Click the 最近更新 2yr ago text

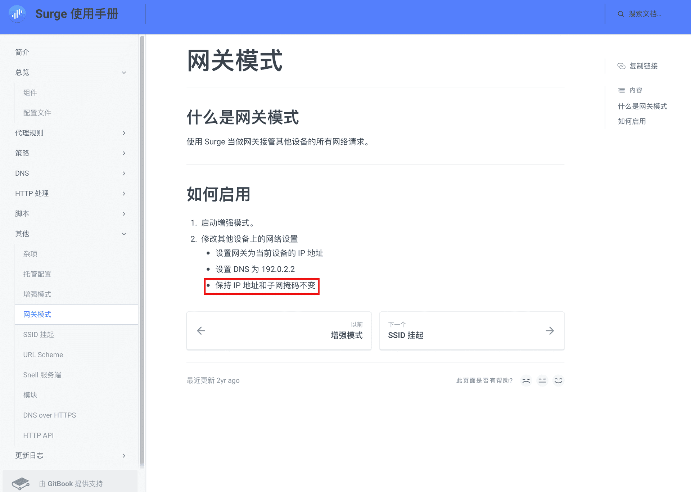(x=213, y=380)
